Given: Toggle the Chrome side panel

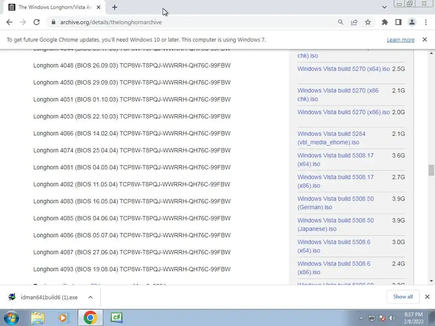Looking at the screenshot, I should pyautogui.click(x=398, y=22).
